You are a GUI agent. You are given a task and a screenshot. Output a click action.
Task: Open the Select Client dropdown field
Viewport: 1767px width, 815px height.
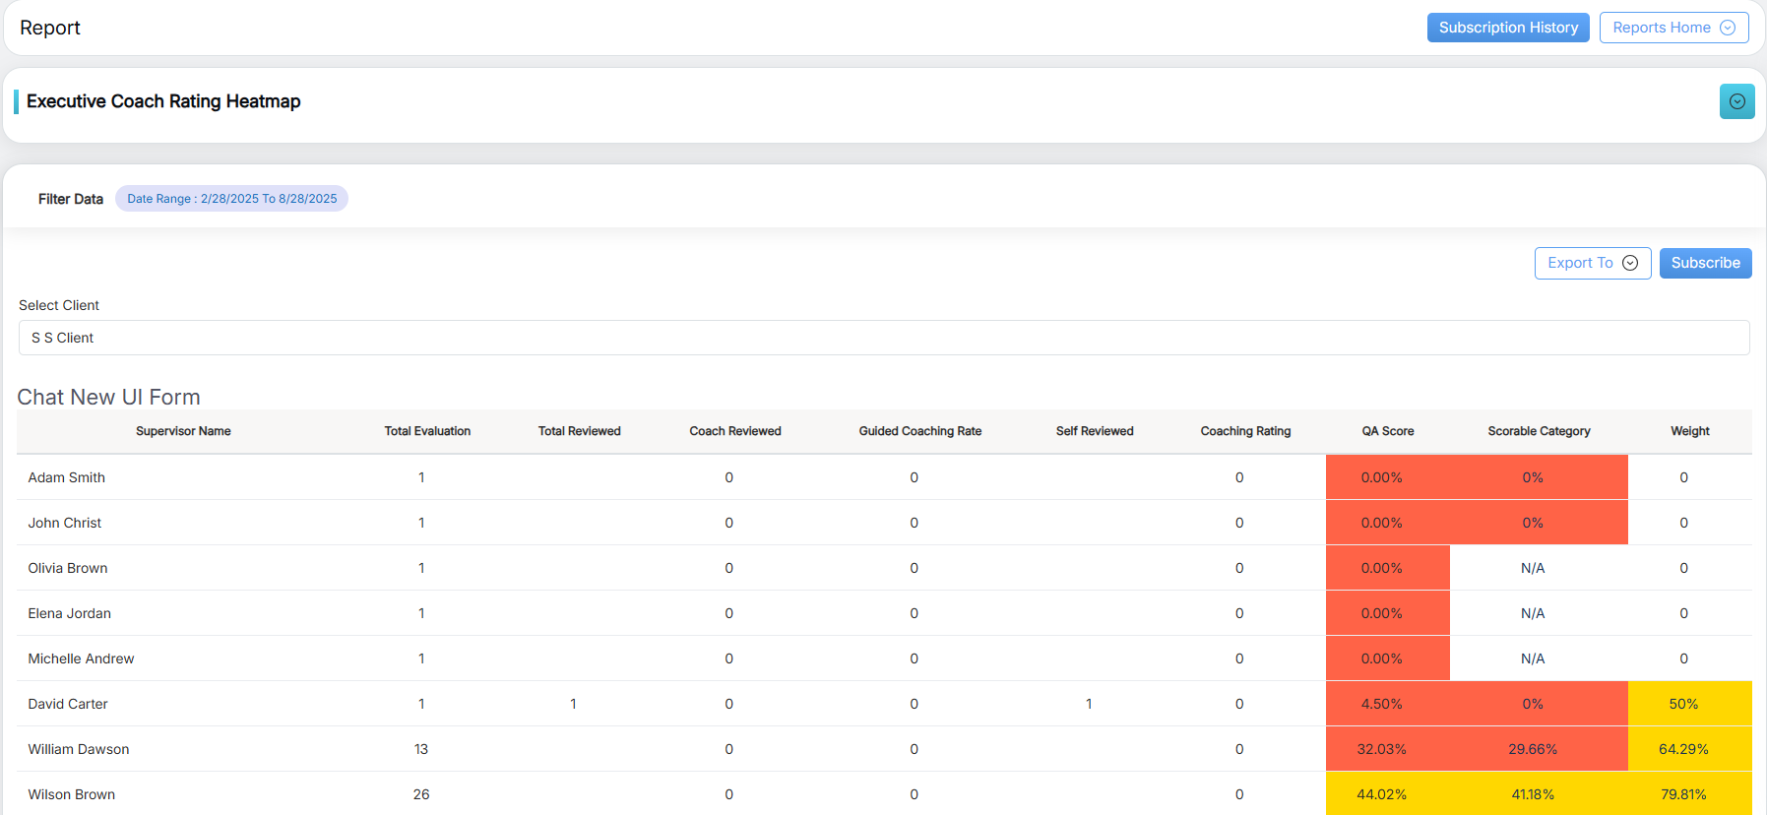click(883, 338)
